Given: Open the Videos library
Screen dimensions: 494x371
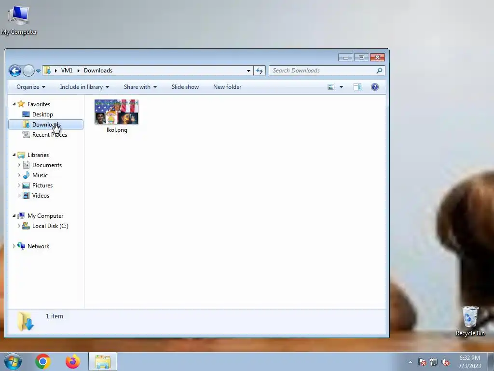Looking at the screenshot, I should pyautogui.click(x=41, y=195).
